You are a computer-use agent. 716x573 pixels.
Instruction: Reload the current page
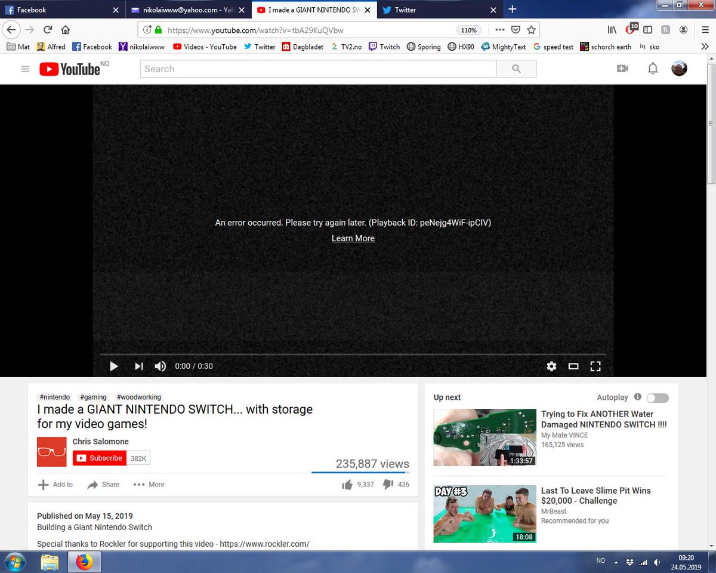pos(48,30)
